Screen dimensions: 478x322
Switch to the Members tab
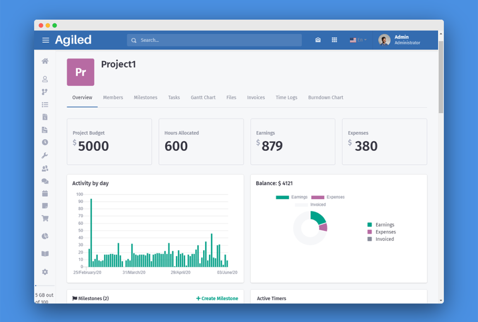coord(113,98)
